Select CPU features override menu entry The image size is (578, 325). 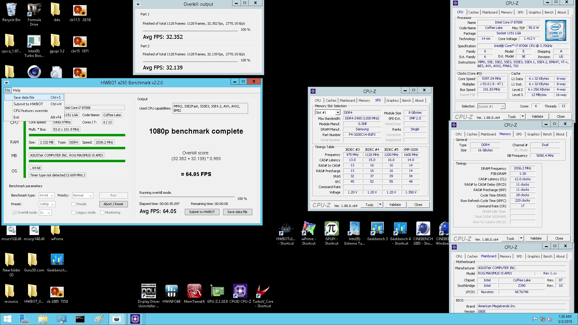coord(34,111)
